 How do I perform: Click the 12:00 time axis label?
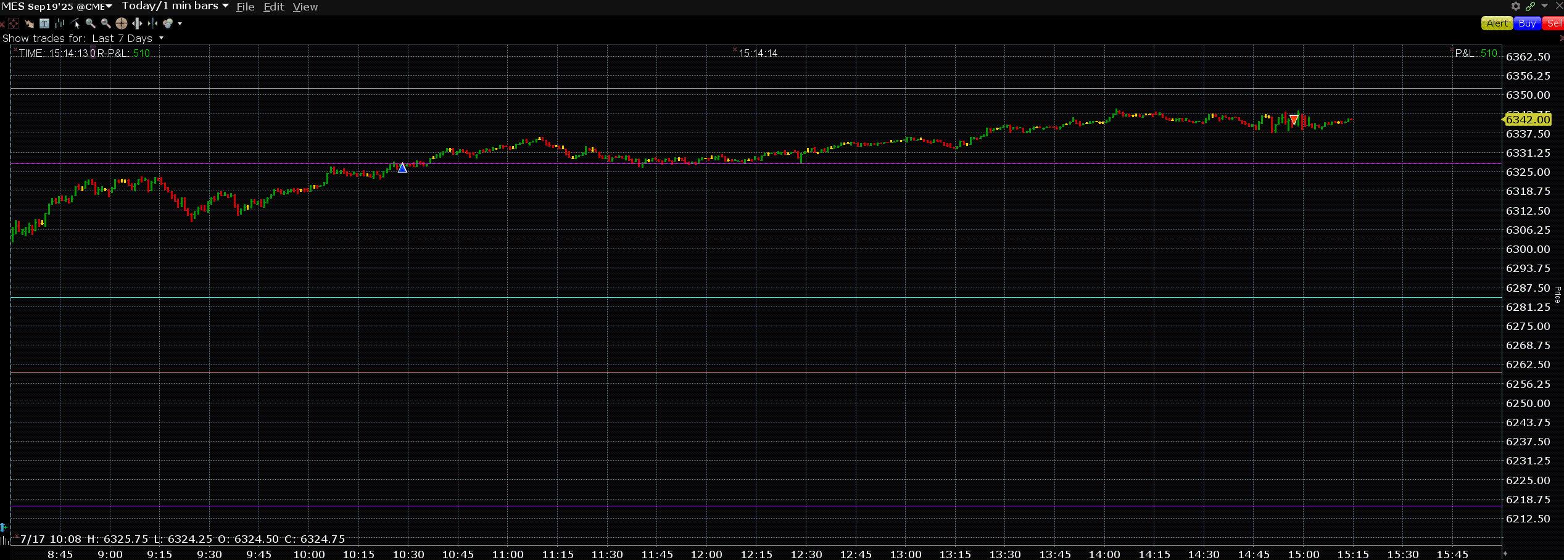(x=706, y=554)
